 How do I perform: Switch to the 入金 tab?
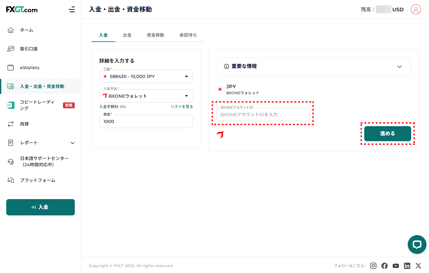(x=103, y=35)
